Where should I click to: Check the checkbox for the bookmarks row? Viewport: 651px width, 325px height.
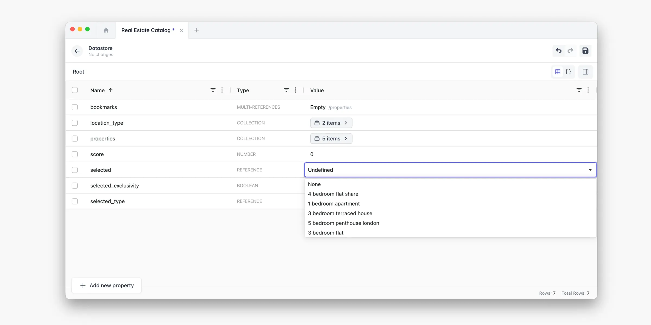tap(75, 107)
